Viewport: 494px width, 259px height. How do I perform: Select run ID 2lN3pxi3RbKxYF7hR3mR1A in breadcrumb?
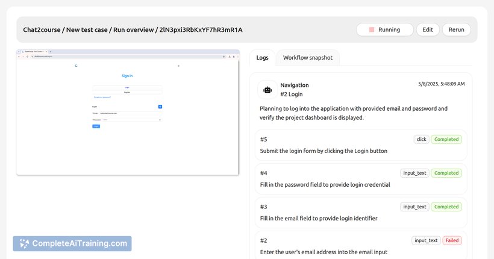[x=201, y=30]
